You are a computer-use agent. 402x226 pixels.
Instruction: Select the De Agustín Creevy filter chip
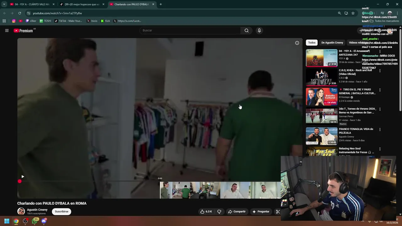(x=332, y=43)
